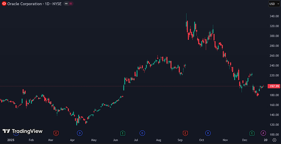Click the purple lightning bolt event icon

(x=263, y=133)
